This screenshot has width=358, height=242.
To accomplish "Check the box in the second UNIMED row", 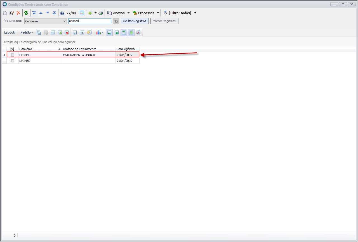I will pos(12,61).
